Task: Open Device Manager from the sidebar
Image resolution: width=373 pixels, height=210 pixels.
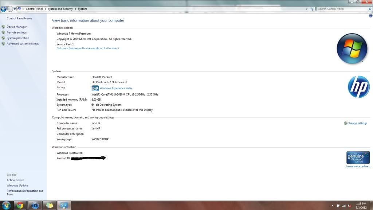Action: click(16, 27)
